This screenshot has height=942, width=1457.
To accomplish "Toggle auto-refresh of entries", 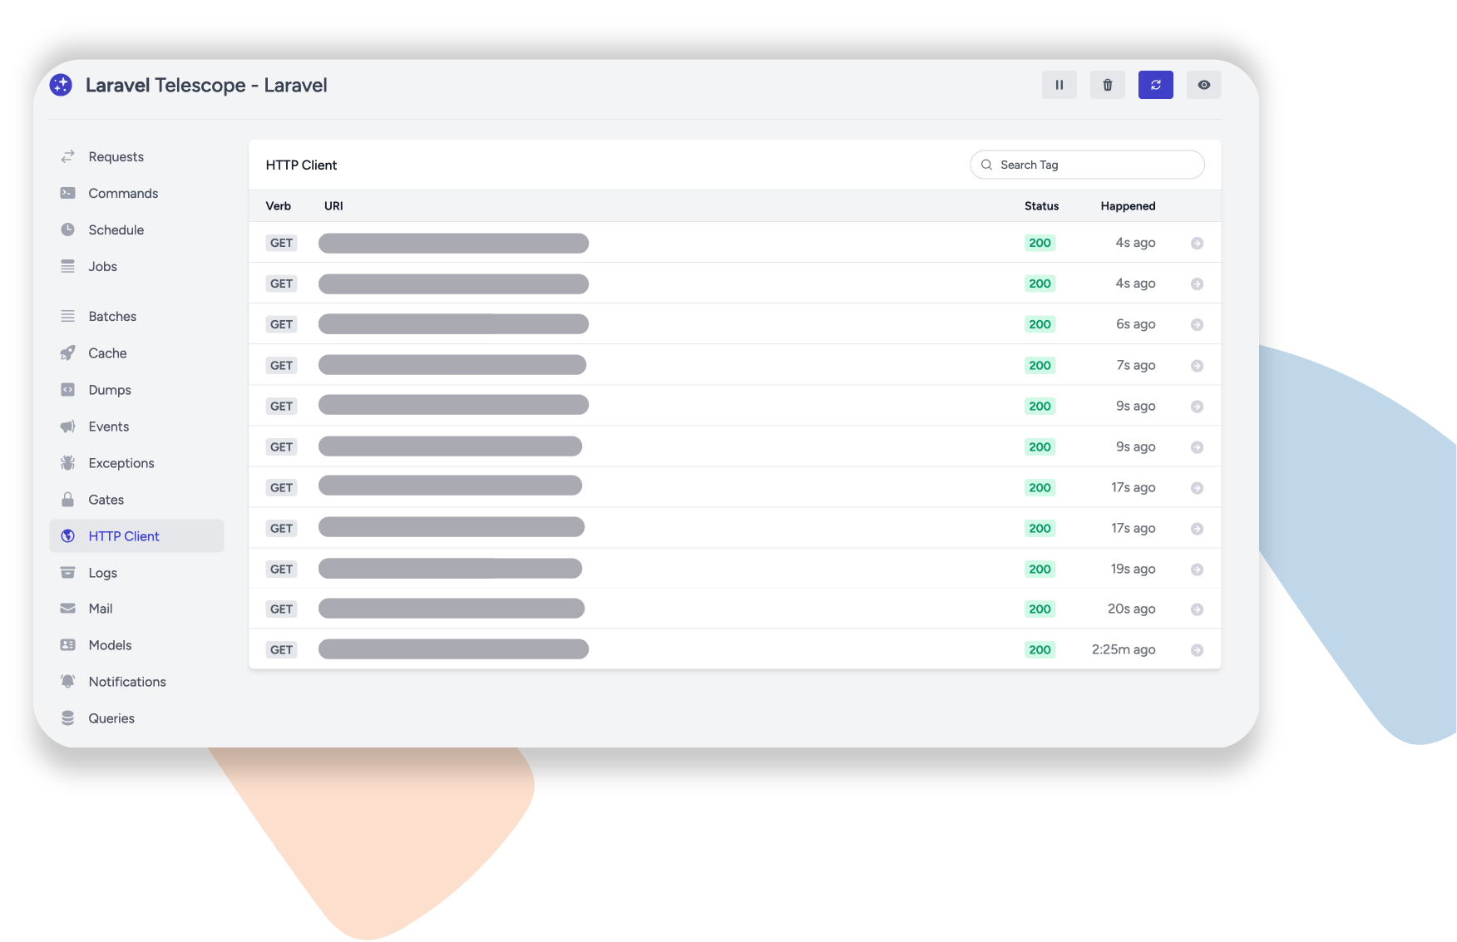I will [1155, 85].
